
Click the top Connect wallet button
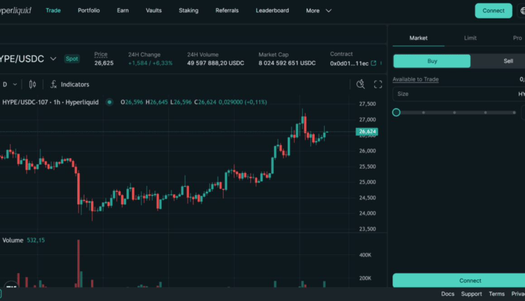point(493,11)
